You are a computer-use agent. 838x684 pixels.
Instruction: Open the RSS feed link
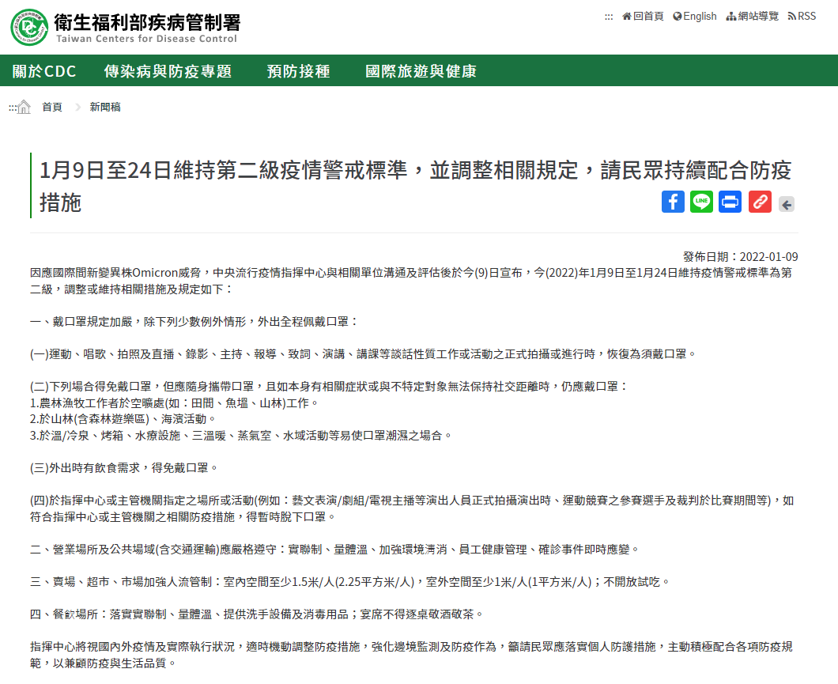click(x=802, y=17)
